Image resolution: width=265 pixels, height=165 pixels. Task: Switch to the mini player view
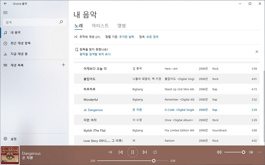(x=251, y=152)
